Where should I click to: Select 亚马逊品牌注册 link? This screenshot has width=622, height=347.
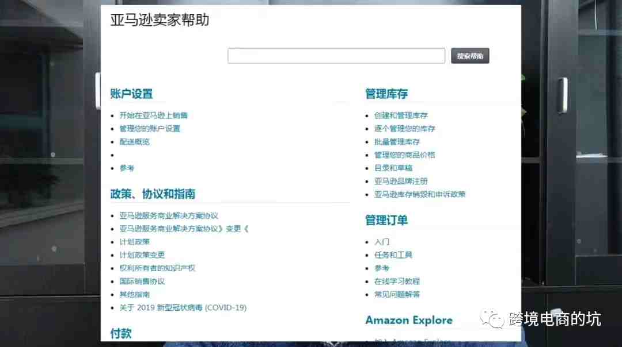[401, 182]
